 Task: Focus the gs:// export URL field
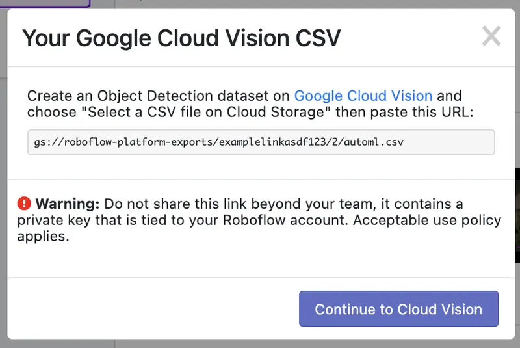tap(261, 142)
